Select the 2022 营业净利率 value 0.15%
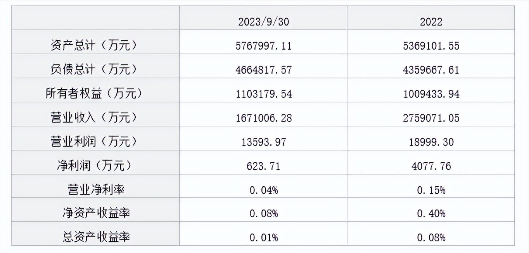The width and height of the screenshot is (529, 253). click(x=431, y=190)
